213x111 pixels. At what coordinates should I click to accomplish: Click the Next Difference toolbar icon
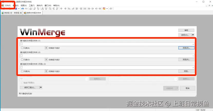(x=35, y=9)
